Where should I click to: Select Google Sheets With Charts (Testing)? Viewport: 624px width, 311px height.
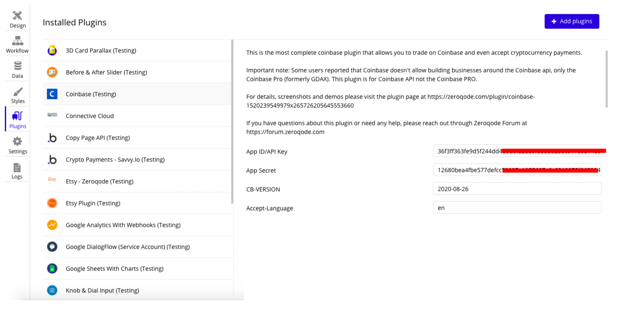pos(137,268)
